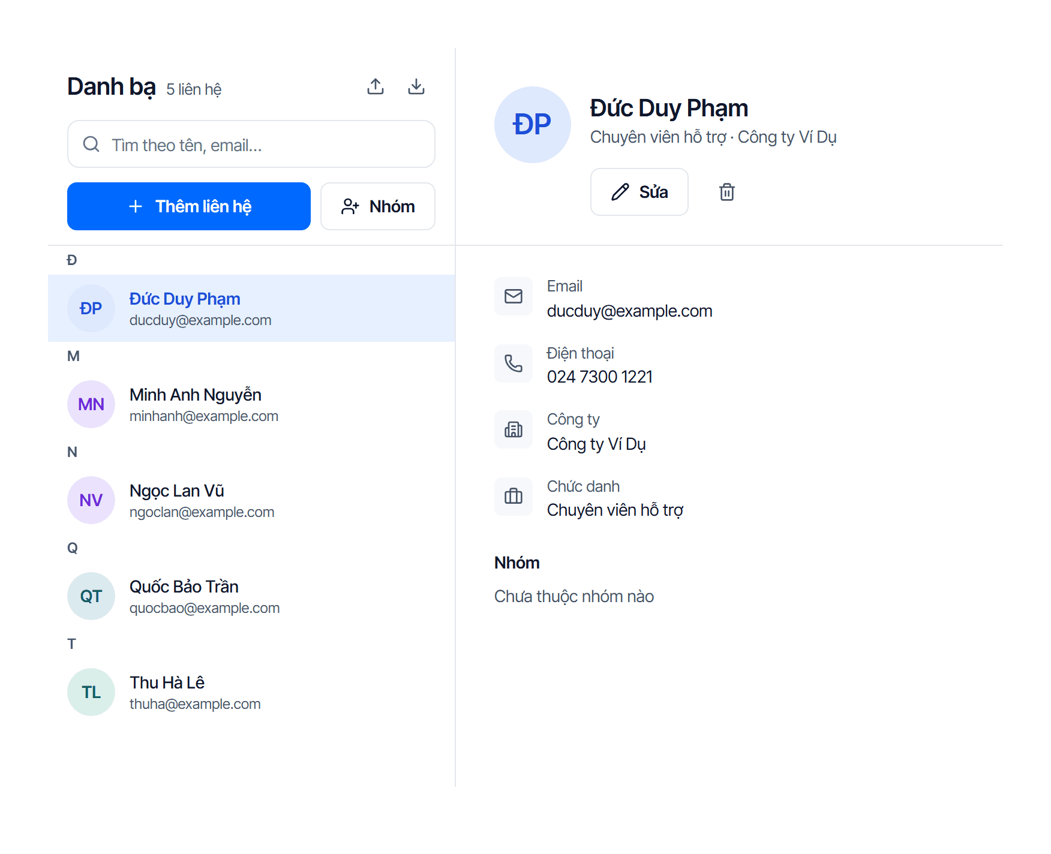Click the ngoclan@example.com address
This screenshot has width=1051, height=854.
coord(202,512)
